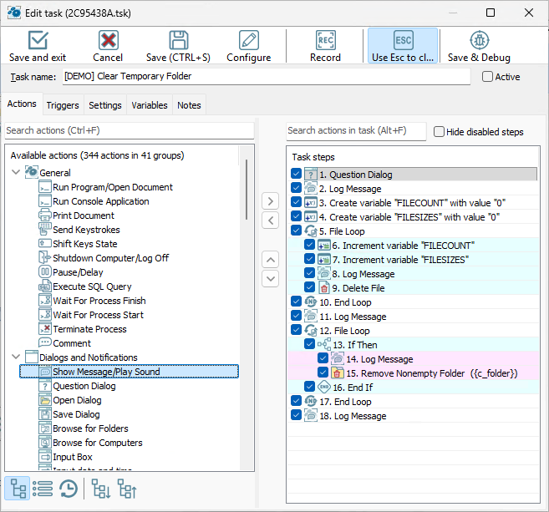Remove step with left arrow button
The image size is (549, 512).
(270, 221)
